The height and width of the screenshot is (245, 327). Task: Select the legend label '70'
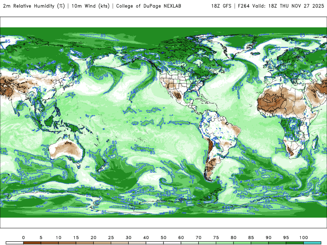point(199,238)
